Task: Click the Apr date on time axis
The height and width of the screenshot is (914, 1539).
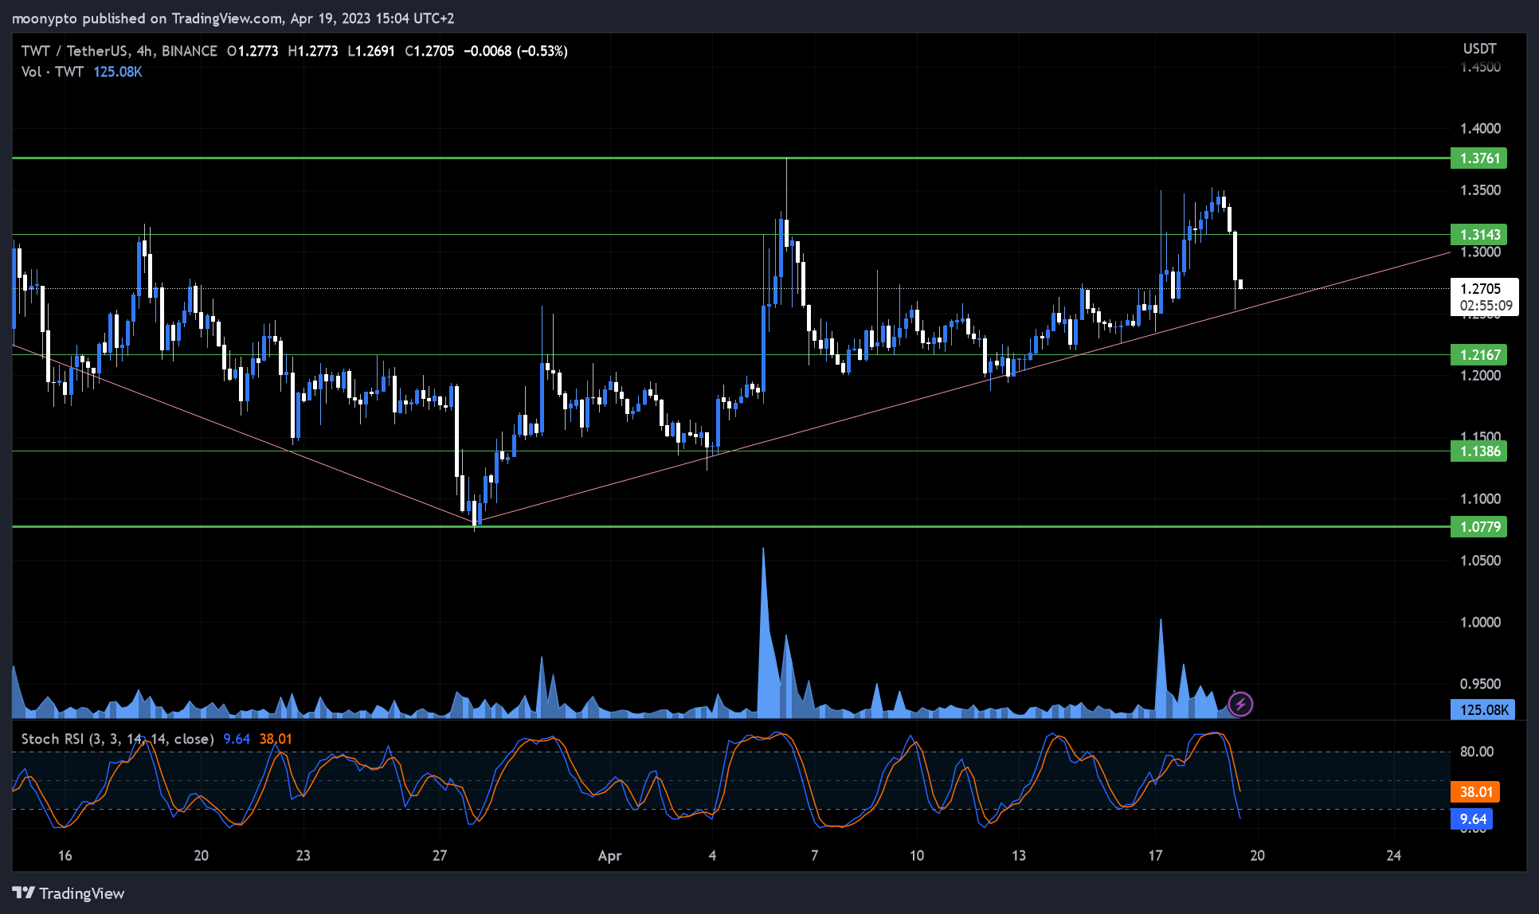Action: pyautogui.click(x=609, y=856)
